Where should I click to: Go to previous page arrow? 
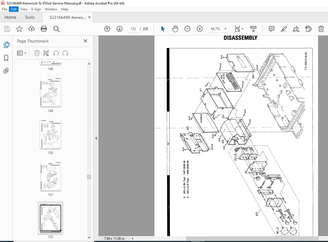(107, 29)
